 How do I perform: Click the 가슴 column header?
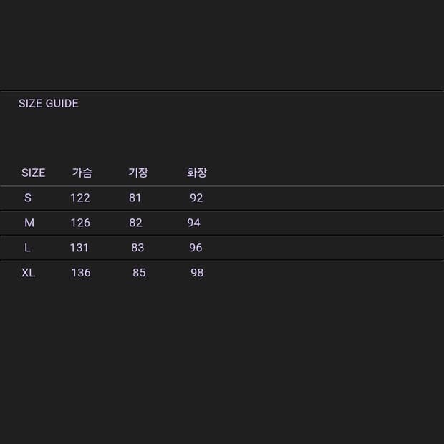pos(82,173)
